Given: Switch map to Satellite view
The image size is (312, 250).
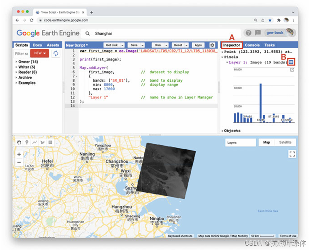Looking at the screenshot, I should coord(285,142).
